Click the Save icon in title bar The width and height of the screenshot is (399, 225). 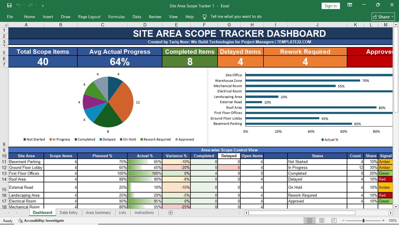[9, 5]
